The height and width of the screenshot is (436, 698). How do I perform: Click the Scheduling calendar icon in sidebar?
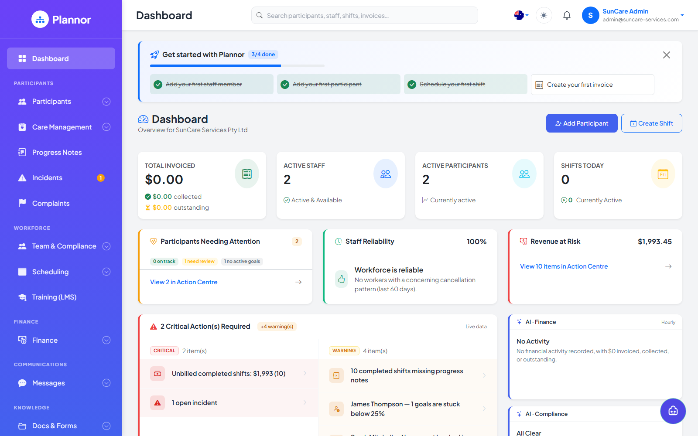click(22, 272)
